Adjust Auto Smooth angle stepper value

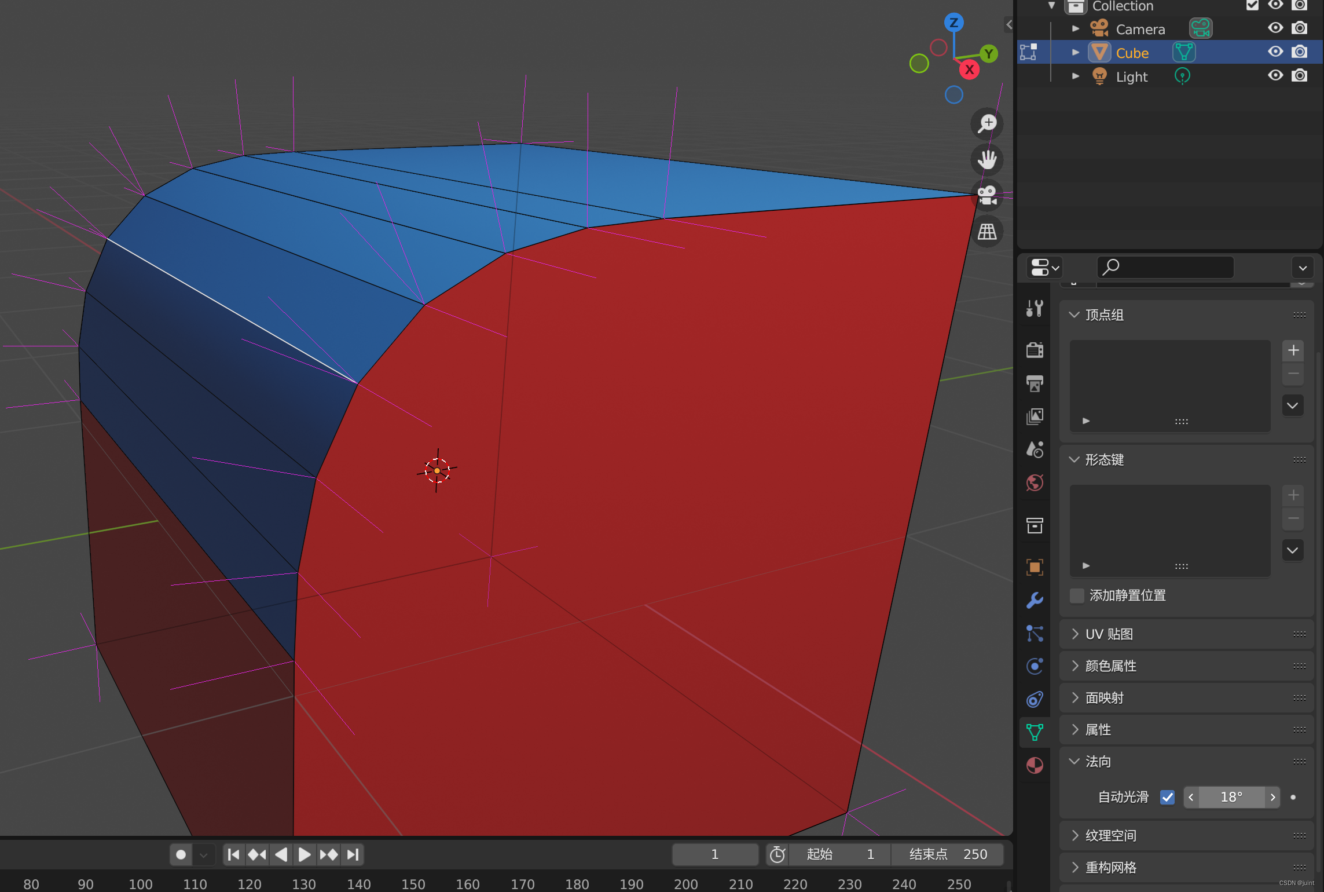(x=1234, y=796)
